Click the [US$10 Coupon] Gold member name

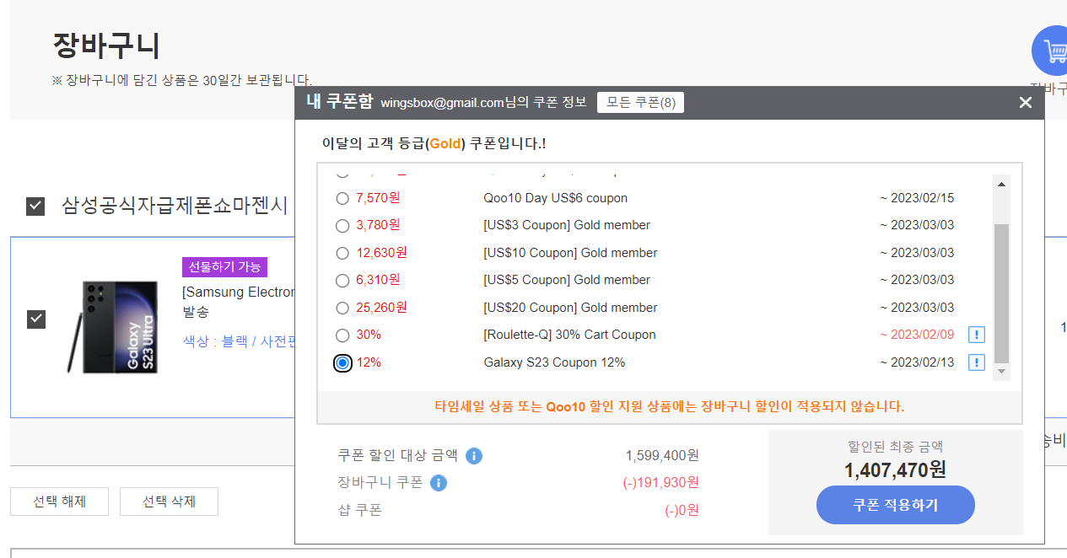[570, 253]
